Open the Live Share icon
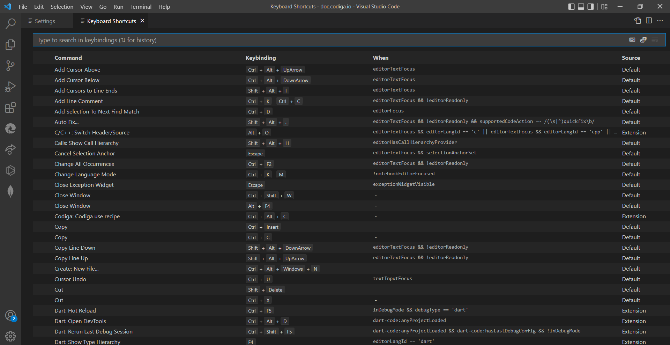 (x=10, y=149)
